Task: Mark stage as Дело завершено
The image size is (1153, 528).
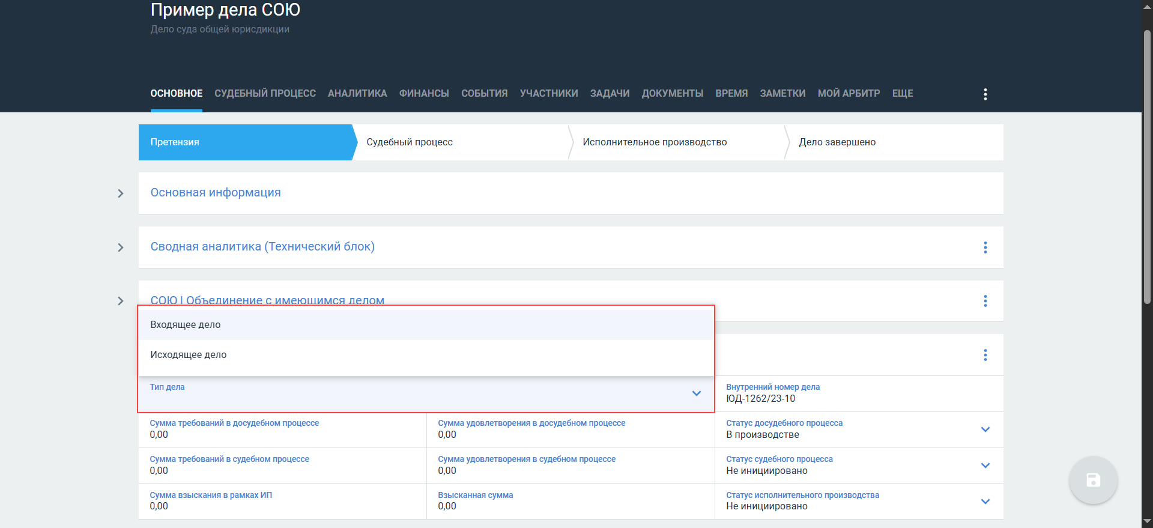Action: point(837,142)
